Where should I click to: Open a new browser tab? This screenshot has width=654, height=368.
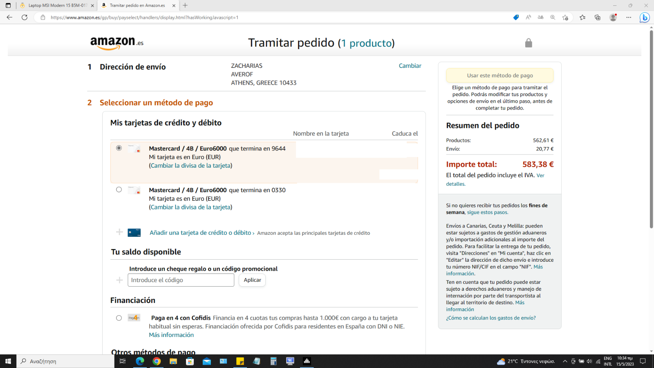click(185, 5)
